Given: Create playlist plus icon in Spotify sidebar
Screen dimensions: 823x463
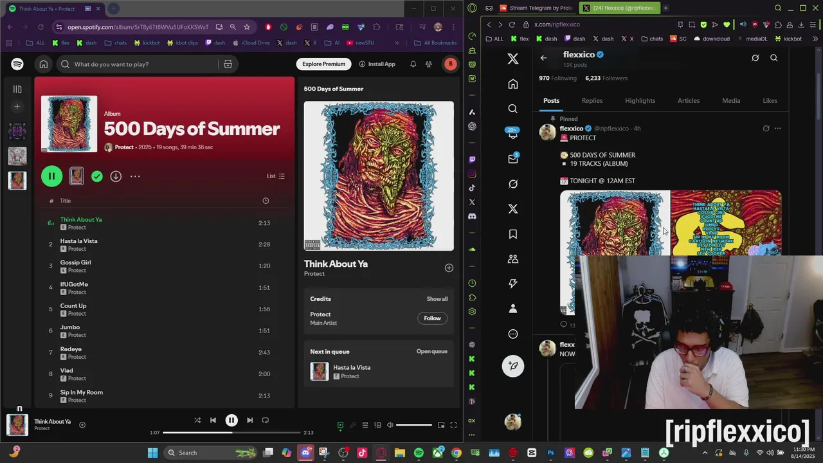Looking at the screenshot, I should [x=17, y=107].
